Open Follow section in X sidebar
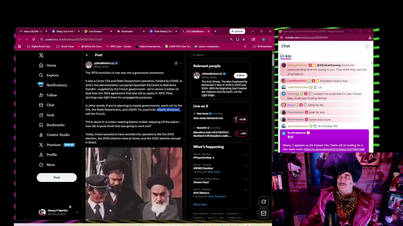 point(48,95)
